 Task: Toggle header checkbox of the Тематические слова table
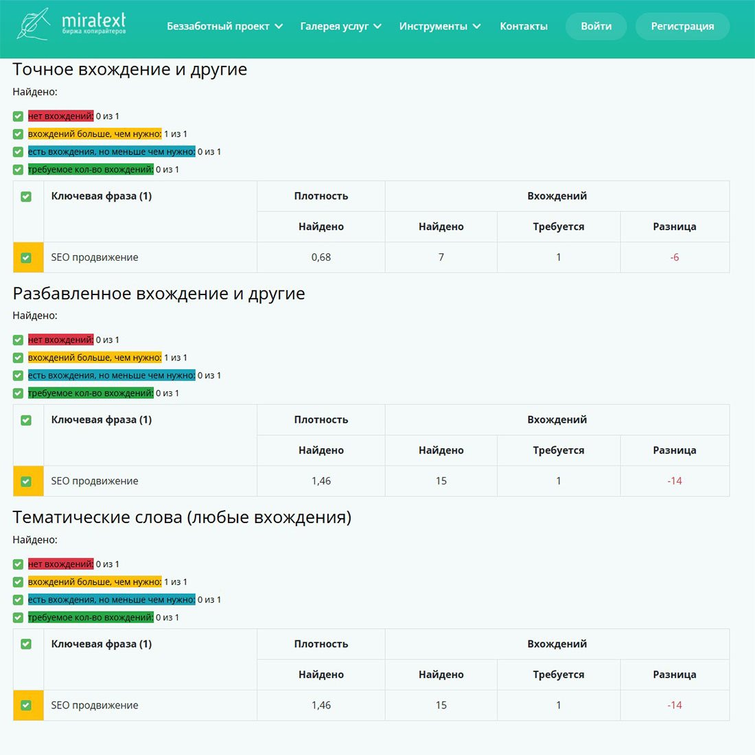pyautogui.click(x=26, y=644)
